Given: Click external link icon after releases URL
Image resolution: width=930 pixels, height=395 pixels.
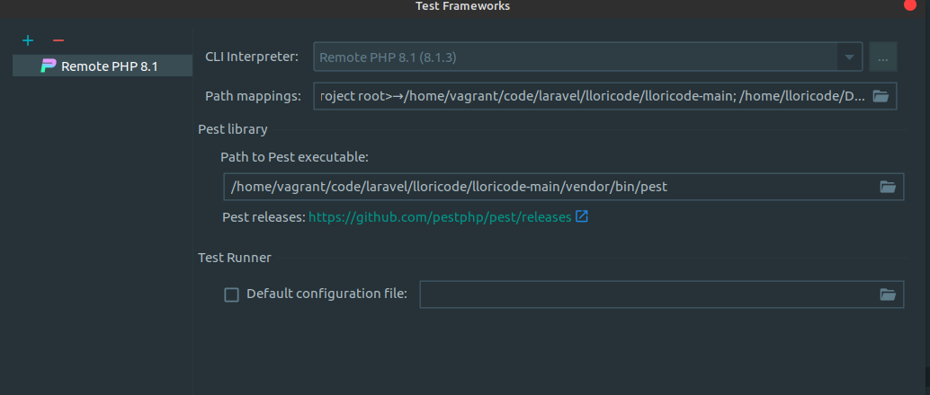Looking at the screenshot, I should pyautogui.click(x=582, y=216).
